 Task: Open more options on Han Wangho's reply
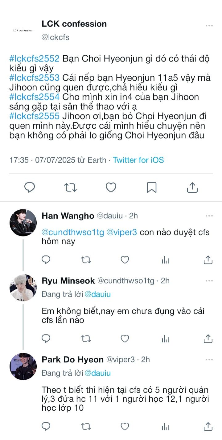209,216
